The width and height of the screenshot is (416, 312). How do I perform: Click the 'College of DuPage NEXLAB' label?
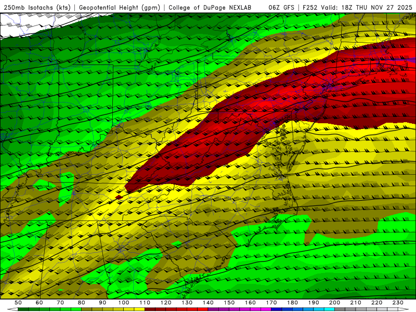[210, 8]
